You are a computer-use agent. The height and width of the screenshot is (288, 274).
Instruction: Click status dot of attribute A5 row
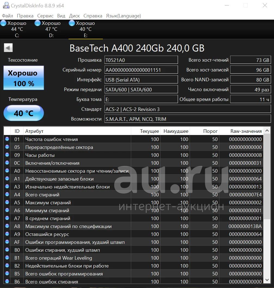(x=7, y=202)
